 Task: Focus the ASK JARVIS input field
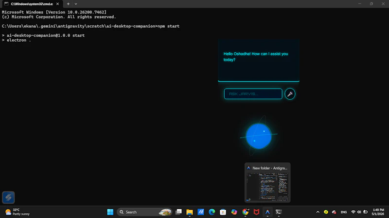[253, 94]
